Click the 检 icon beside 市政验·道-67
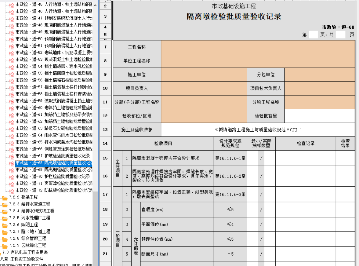 click(x=11, y=156)
